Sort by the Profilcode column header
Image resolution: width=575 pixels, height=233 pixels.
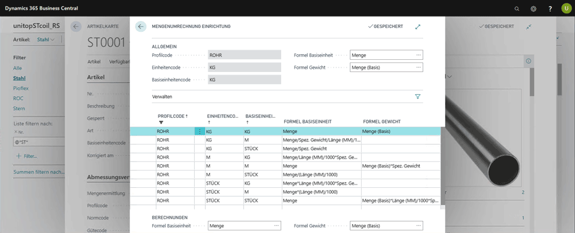172,116
